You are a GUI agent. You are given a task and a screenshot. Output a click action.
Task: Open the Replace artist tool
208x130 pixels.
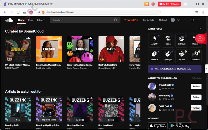click(168, 41)
